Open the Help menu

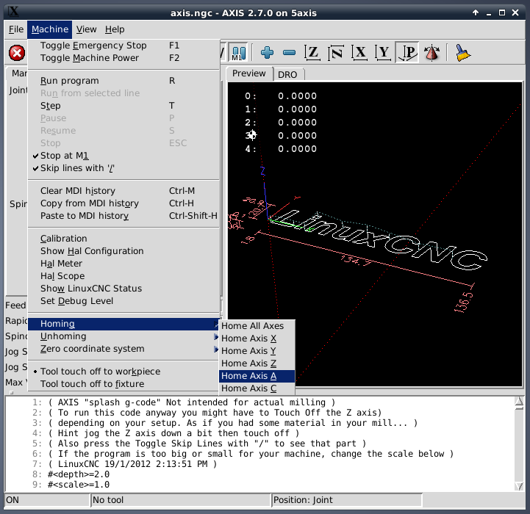coord(115,29)
